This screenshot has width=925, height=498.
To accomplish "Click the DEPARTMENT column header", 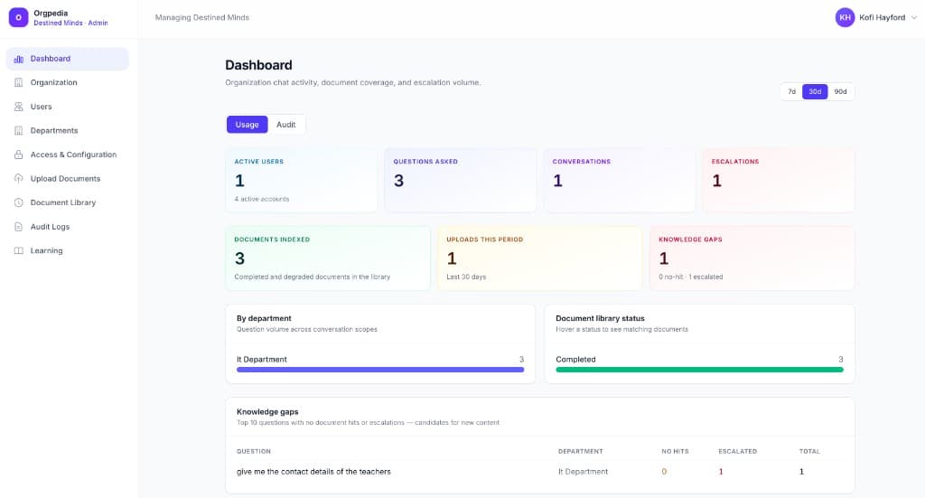I will (x=581, y=451).
